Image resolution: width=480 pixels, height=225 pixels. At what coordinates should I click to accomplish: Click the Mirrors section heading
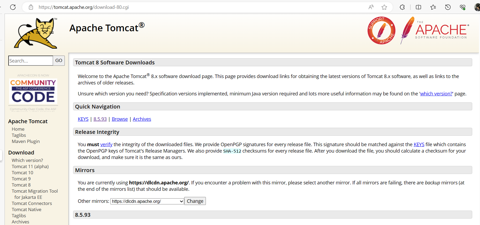coord(85,170)
